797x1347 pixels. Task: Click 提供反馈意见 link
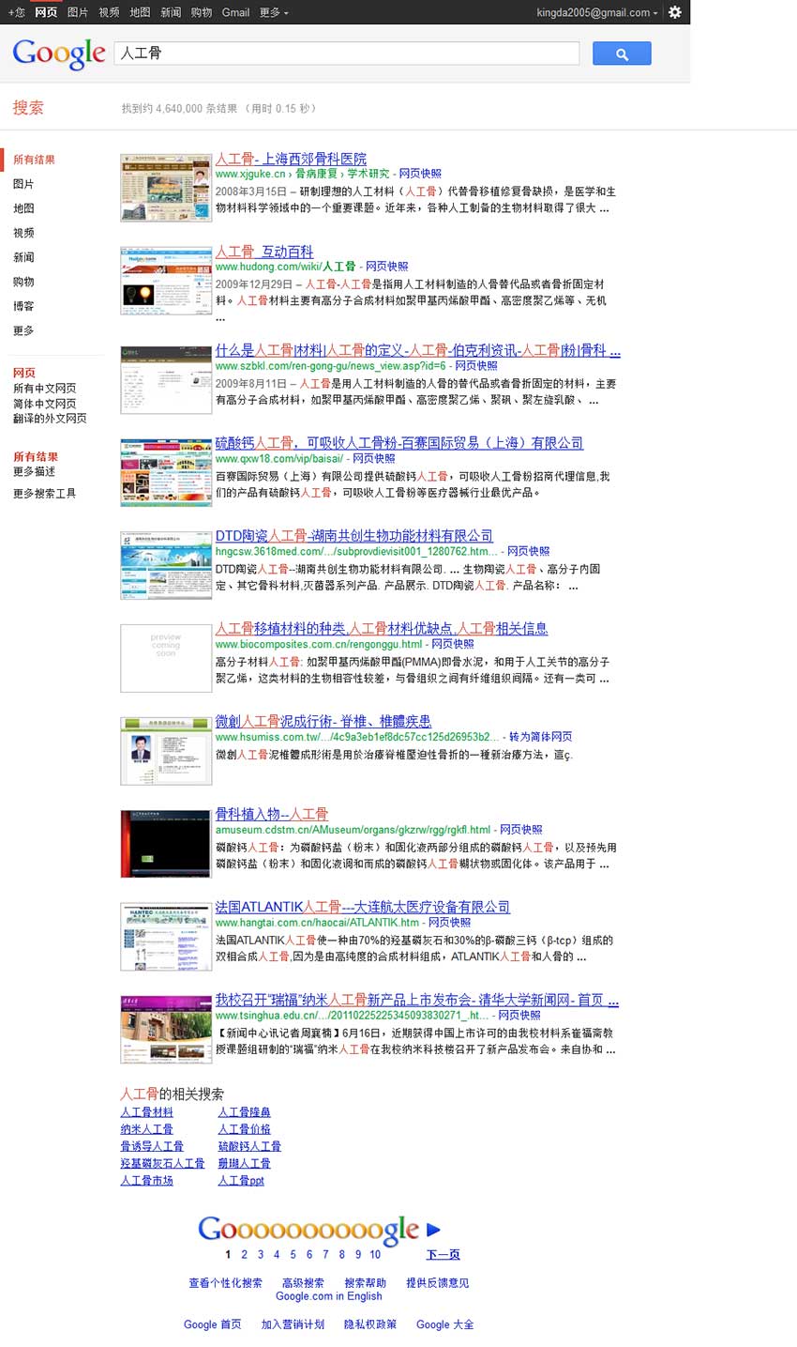click(x=437, y=1282)
